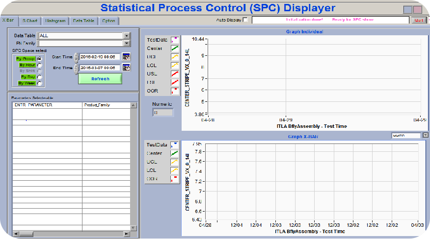Open the Start Time calendar picker
The height and width of the screenshot is (239, 430).
pyautogui.click(x=126, y=57)
